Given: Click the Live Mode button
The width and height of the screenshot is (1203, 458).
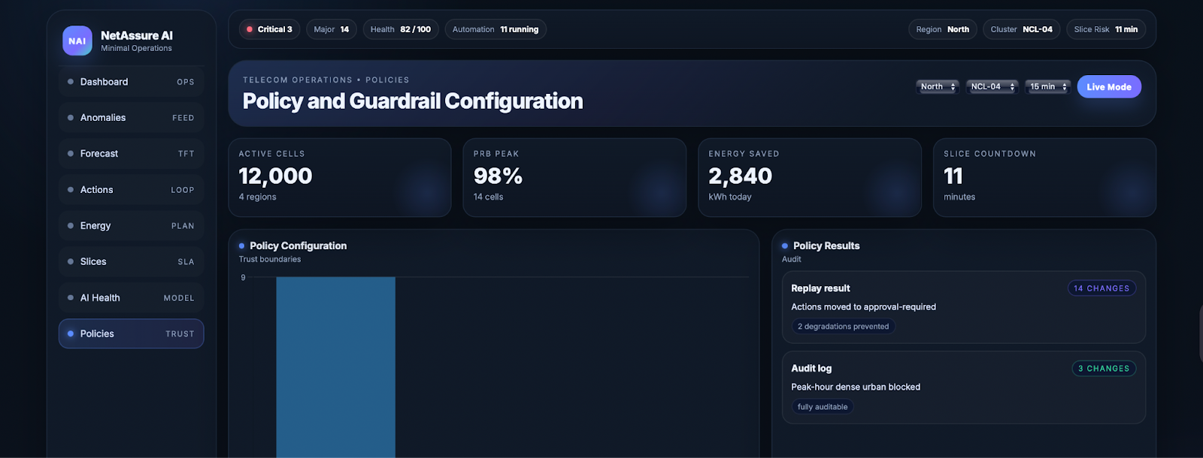Looking at the screenshot, I should 1109,87.
